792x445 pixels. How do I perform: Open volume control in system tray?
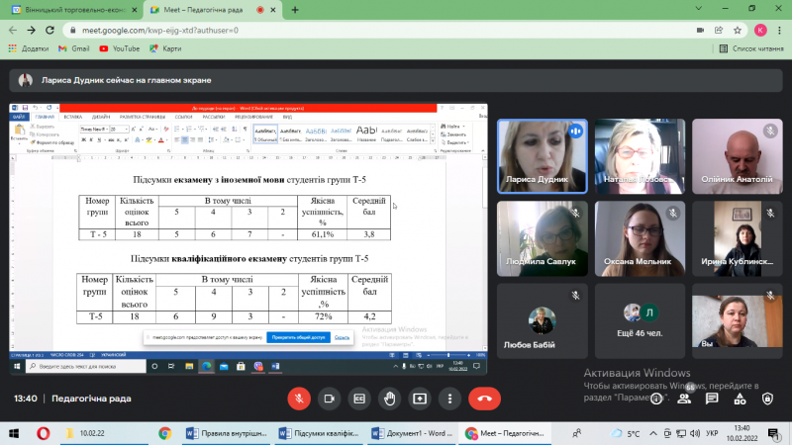pos(695,433)
